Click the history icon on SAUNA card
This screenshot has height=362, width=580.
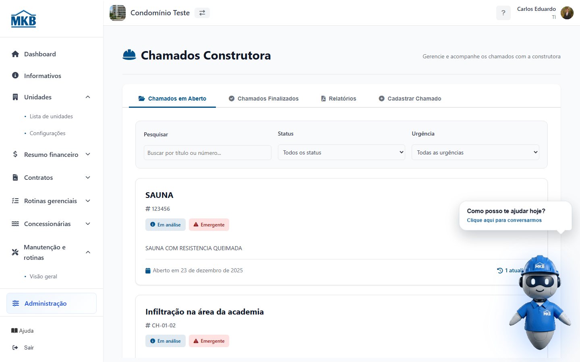click(x=500, y=271)
